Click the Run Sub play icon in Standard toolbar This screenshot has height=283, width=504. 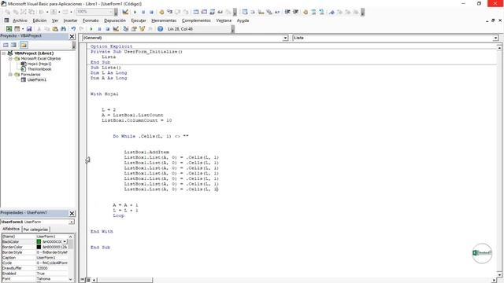click(x=91, y=29)
